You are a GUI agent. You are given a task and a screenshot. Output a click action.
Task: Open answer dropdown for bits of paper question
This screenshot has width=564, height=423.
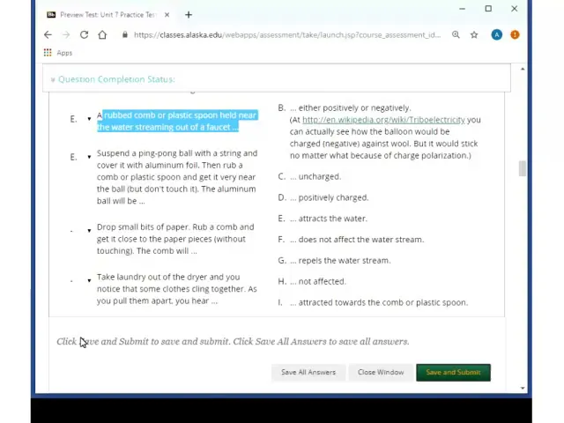[x=89, y=231]
